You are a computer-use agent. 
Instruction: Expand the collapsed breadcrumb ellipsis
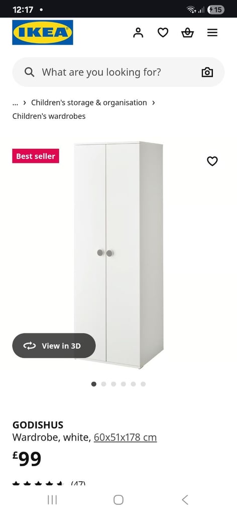[15, 103]
